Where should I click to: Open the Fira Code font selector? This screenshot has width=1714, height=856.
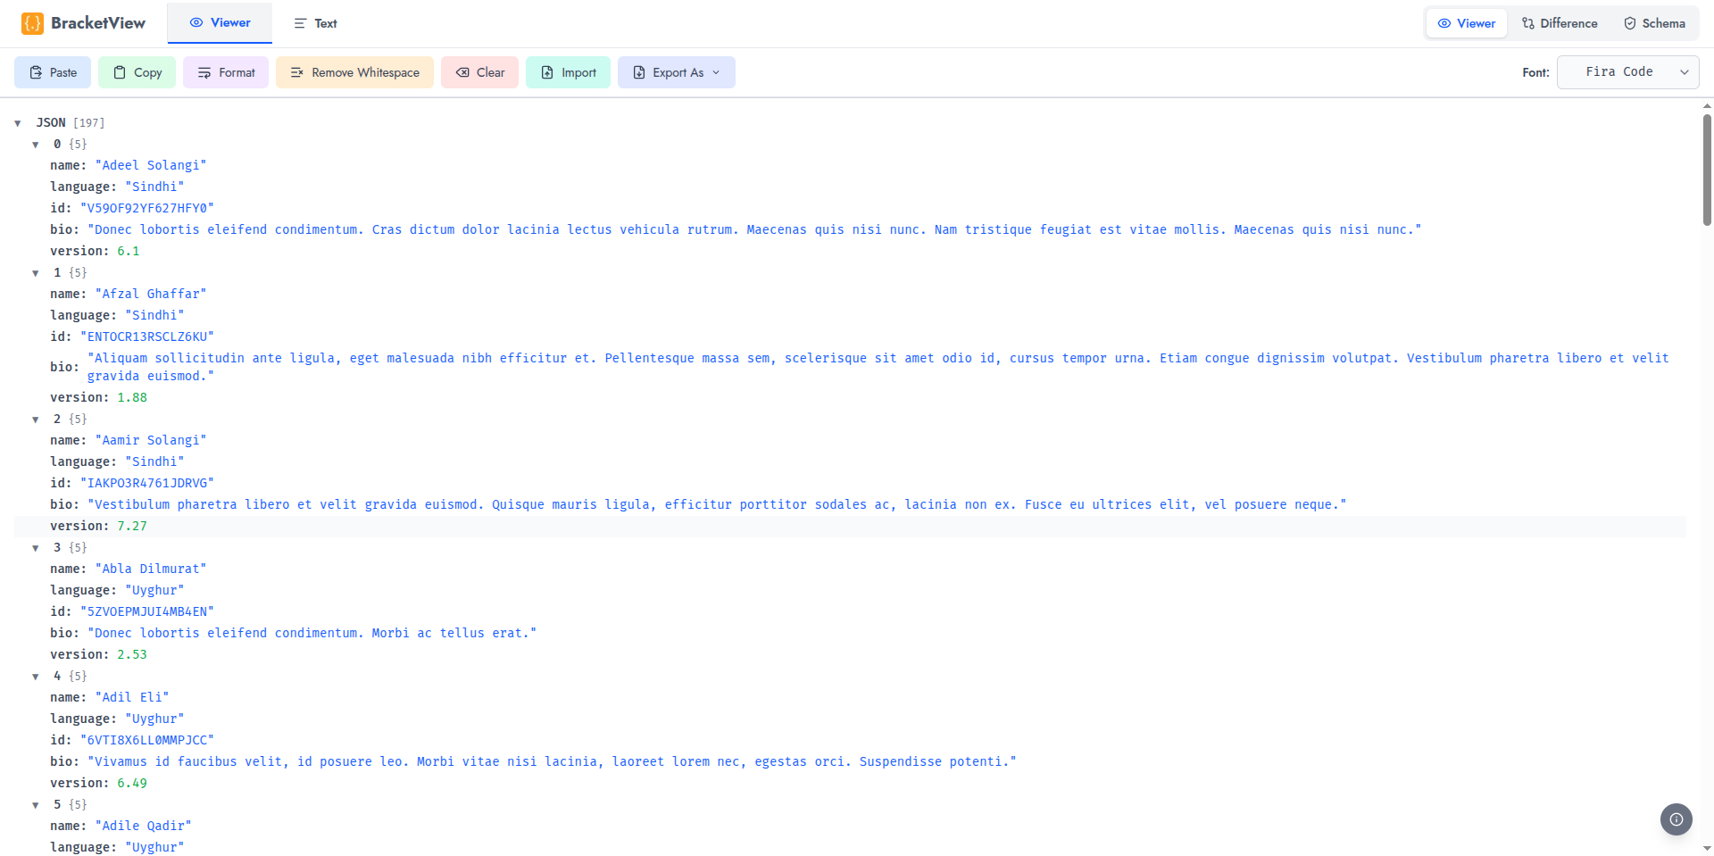tap(1627, 71)
